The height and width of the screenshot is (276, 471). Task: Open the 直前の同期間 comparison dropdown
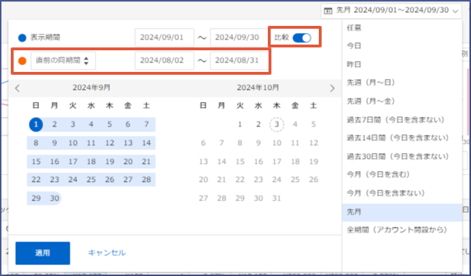(x=63, y=60)
